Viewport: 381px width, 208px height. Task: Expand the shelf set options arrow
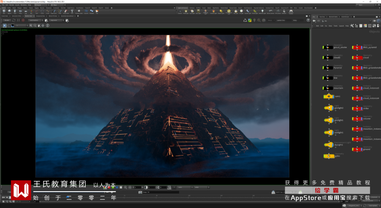point(175,8)
